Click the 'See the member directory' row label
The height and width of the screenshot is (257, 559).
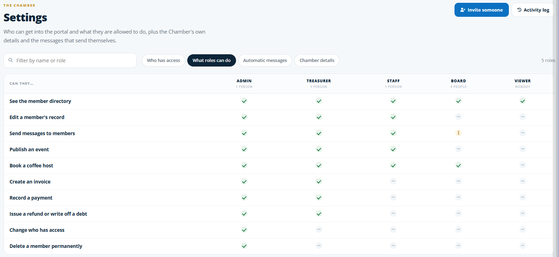[x=40, y=101]
